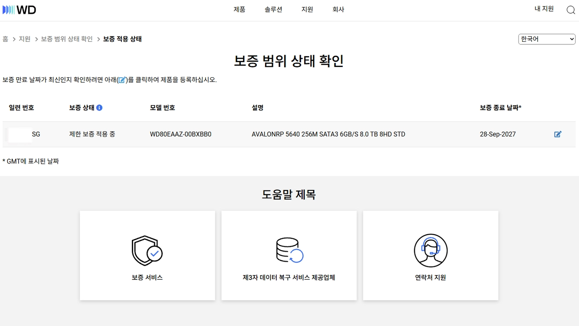The width and height of the screenshot is (579, 326).
Task: Open the 한국어 language dropdown
Action: [x=547, y=39]
